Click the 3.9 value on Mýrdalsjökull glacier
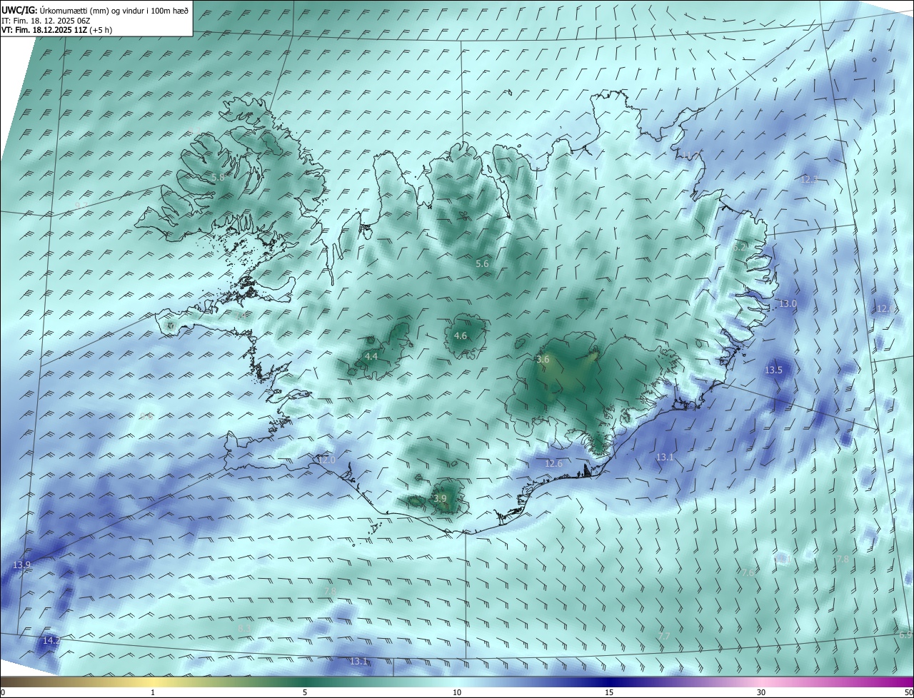914x698 pixels. tap(440, 498)
